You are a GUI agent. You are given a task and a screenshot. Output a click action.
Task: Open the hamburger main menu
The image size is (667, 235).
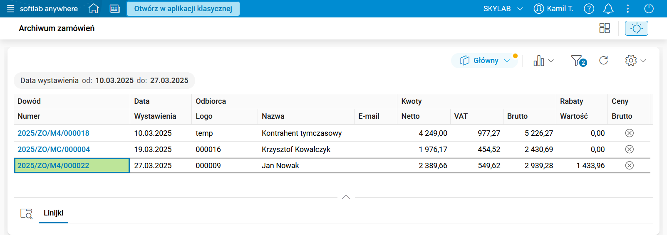10,9
